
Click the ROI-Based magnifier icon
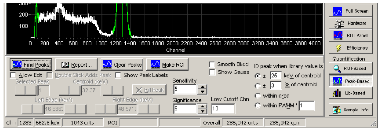point(337,68)
